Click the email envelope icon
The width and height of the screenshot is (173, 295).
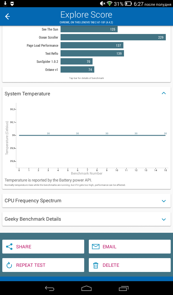(x=96, y=247)
